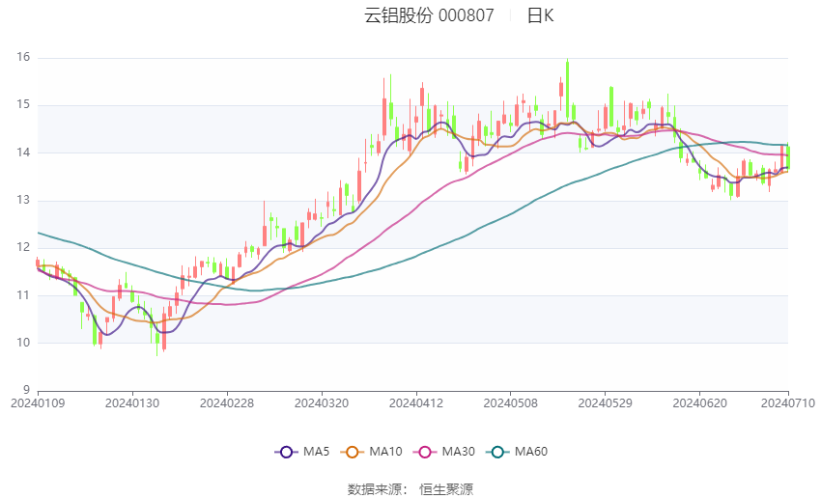Click y-axis value 12
The height and width of the screenshot is (499, 821).
click(x=23, y=247)
